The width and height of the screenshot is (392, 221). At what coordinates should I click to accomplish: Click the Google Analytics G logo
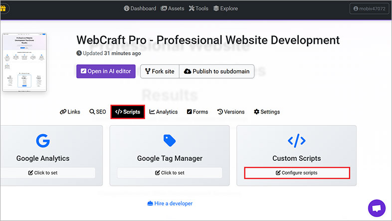coord(43,141)
